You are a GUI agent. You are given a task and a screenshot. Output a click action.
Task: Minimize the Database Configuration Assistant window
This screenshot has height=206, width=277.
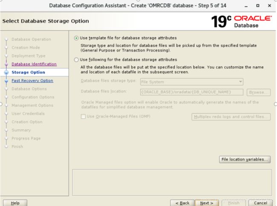246,6
